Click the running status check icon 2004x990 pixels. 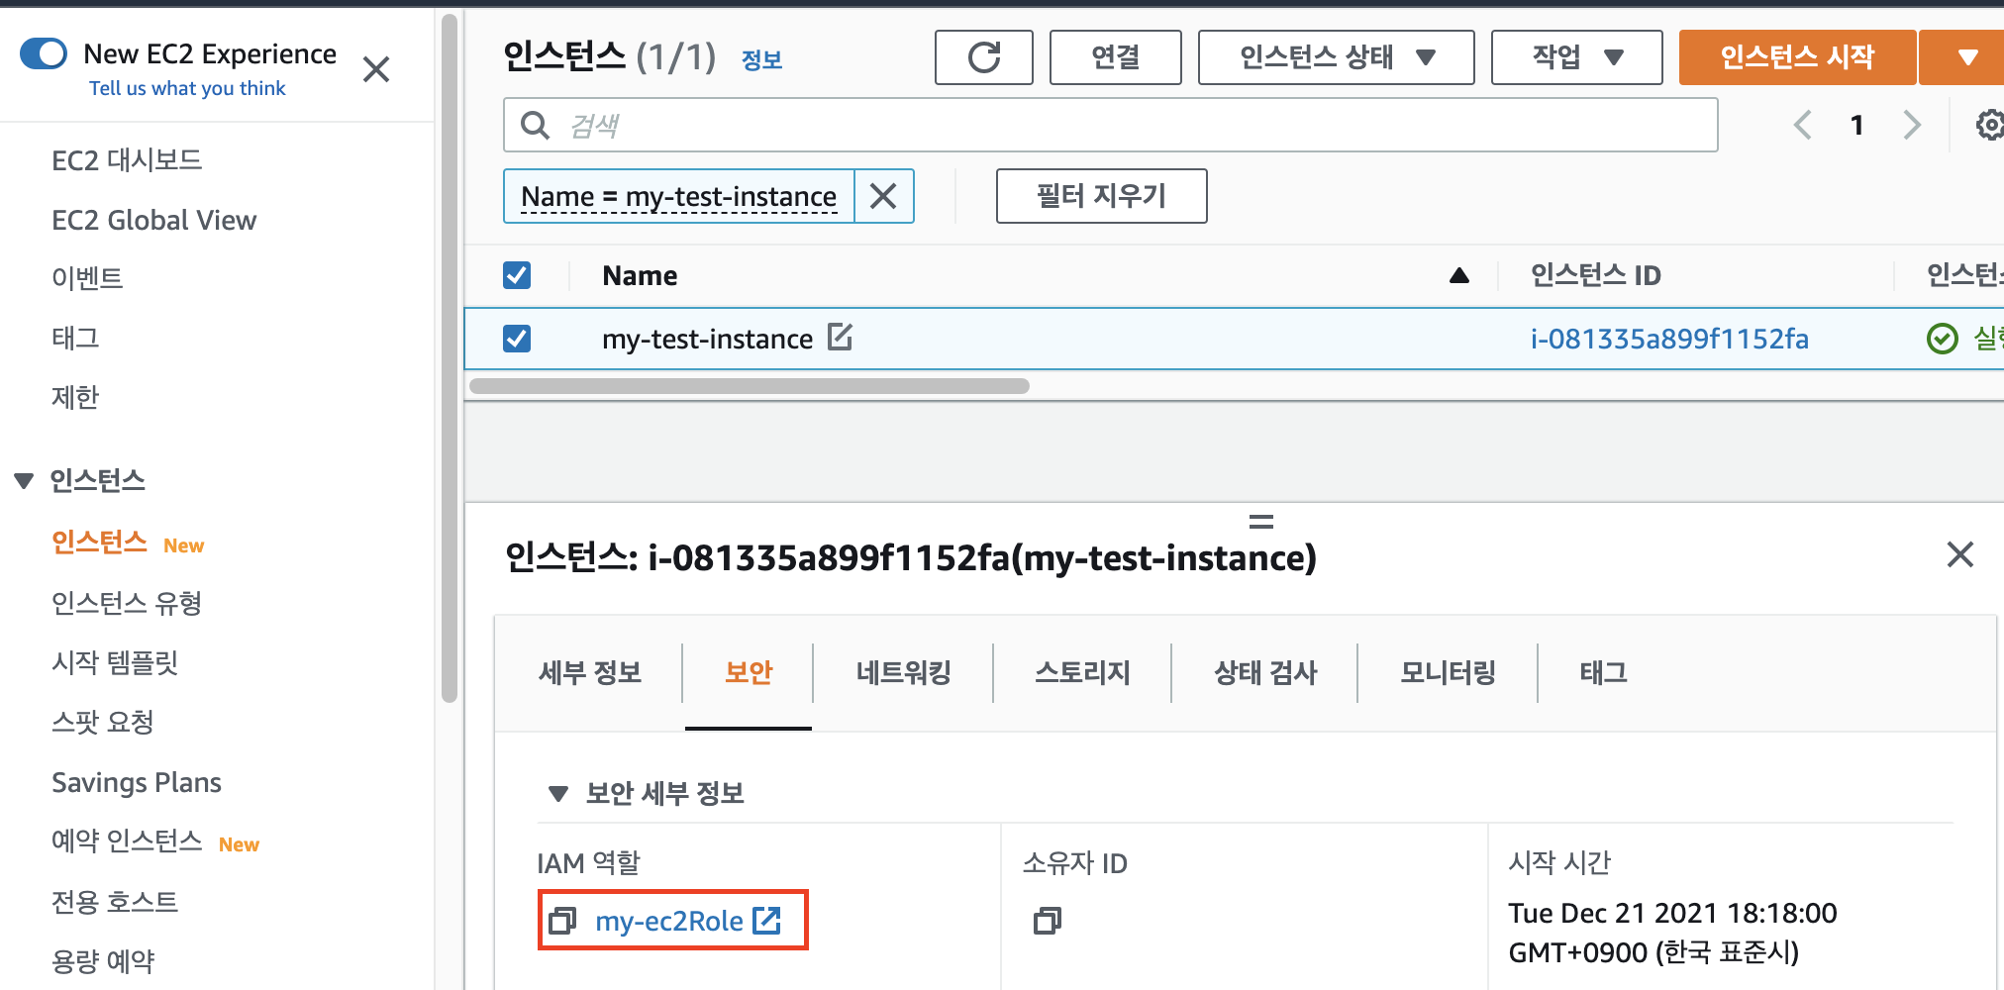point(1942,339)
